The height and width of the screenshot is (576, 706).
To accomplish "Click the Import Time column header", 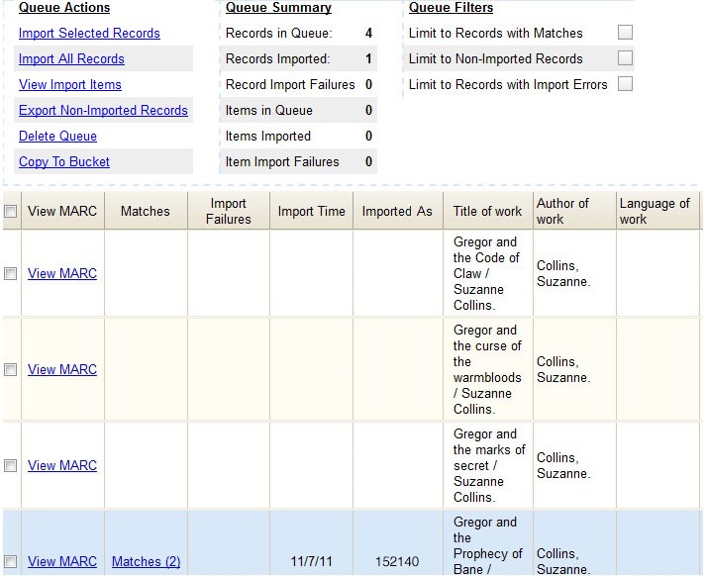I will click(x=312, y=211).
